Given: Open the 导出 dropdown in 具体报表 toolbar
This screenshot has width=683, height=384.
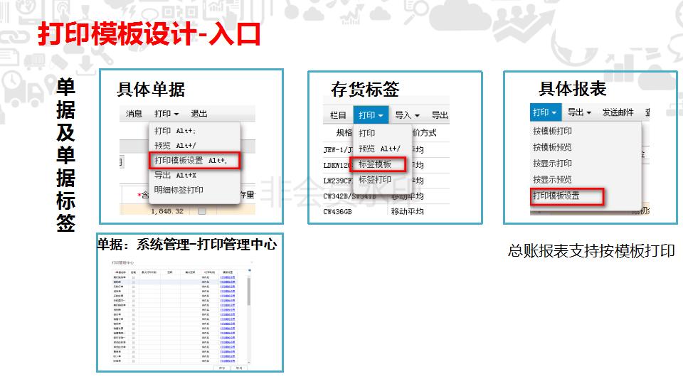Looking at the screenshot, I should point(579,112).
